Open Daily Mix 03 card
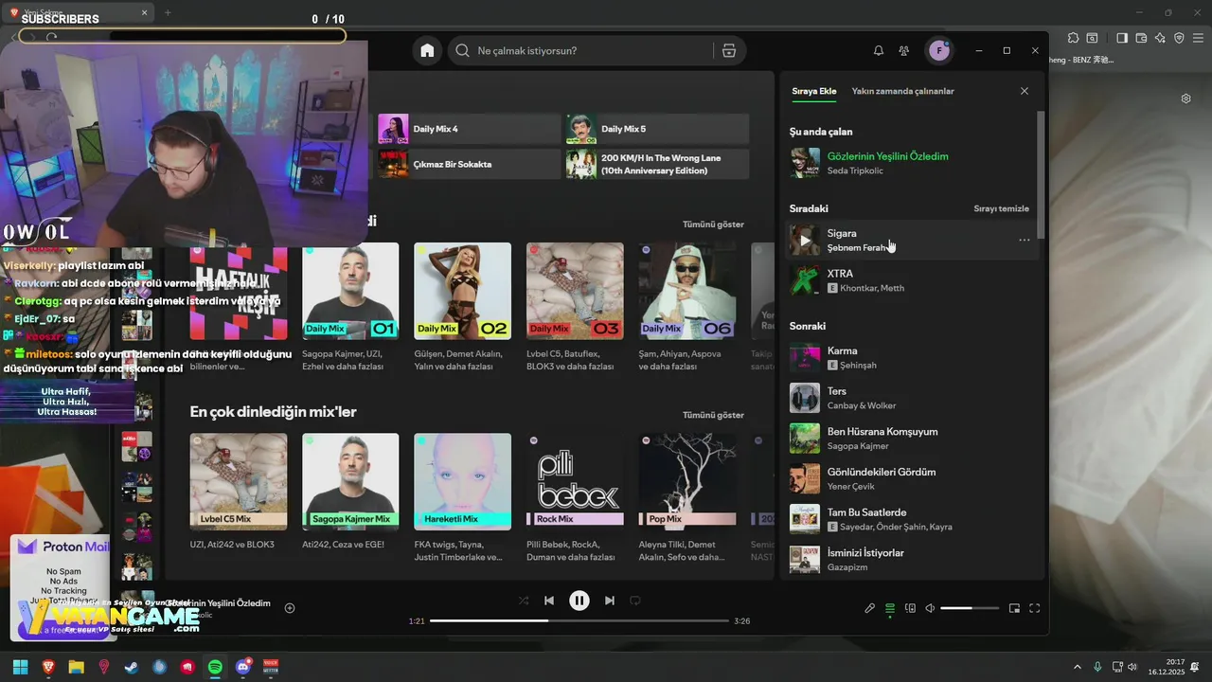The height and width of the screenshot is (682, 1212). [x=575, y=308]
